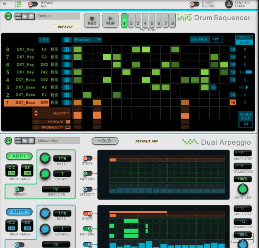Open lane 8 pattern edit grid icon
This screenshot has height=248, width=259.
pyautogui.click(x=67, y=50)
